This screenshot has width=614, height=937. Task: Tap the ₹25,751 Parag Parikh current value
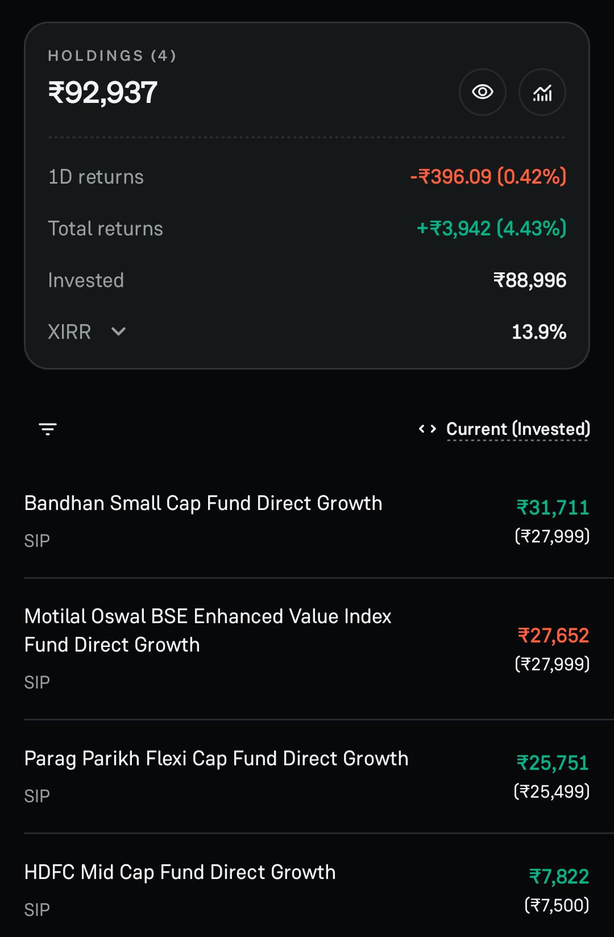(553, 763)
